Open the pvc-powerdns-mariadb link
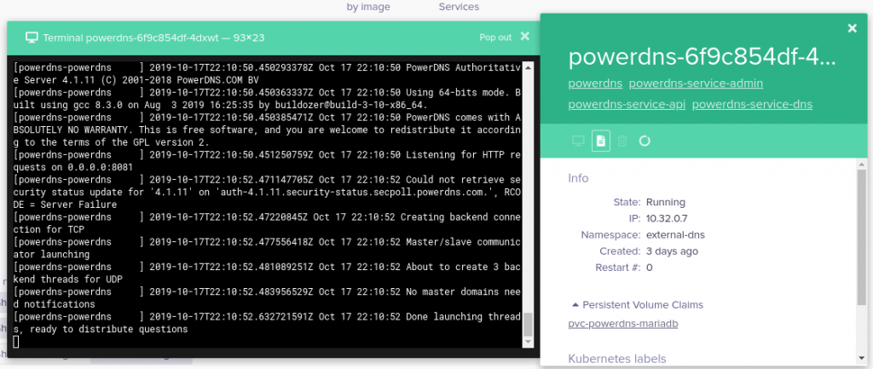This screenshot has width=873, height=369. (x=623, y=324)
